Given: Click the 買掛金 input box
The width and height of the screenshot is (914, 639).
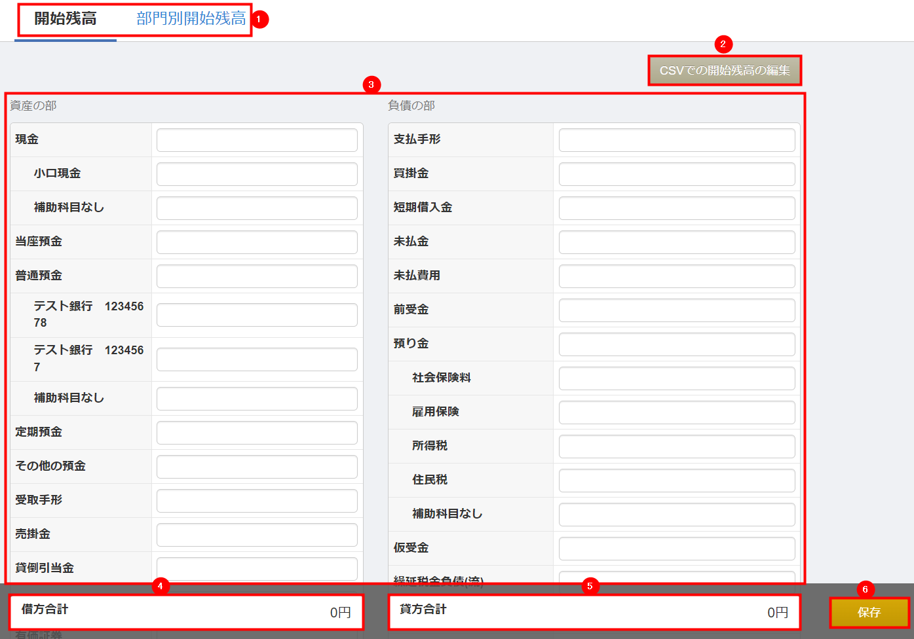Looking at the screenshot, I should pos(677,174).
